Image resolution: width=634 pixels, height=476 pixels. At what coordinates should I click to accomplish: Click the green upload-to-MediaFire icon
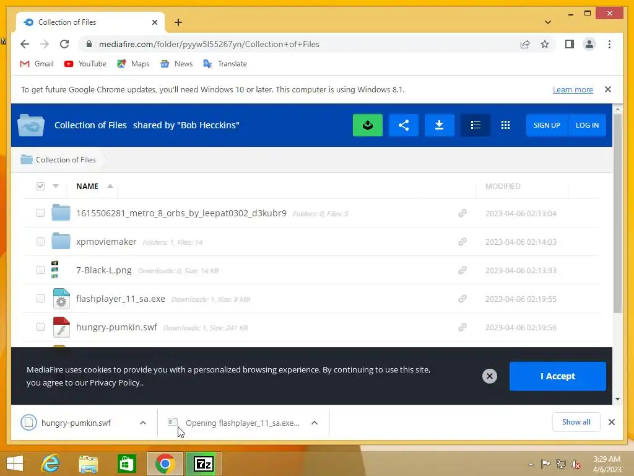[x=368, y=125]
